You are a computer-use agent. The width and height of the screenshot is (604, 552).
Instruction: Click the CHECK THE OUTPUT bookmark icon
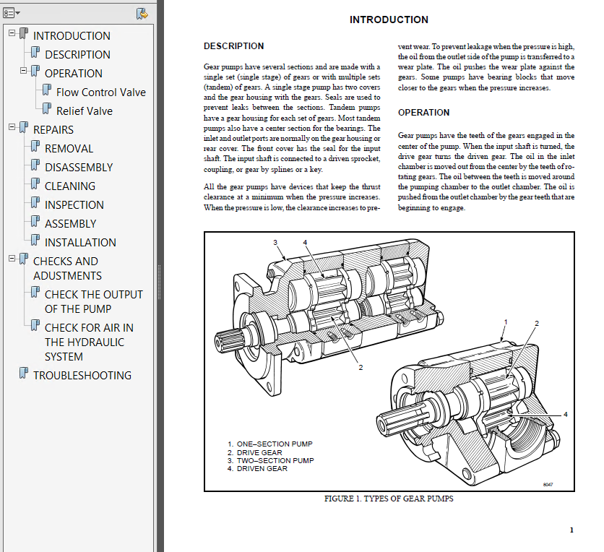pyautogui.click(x=35, y=293)
